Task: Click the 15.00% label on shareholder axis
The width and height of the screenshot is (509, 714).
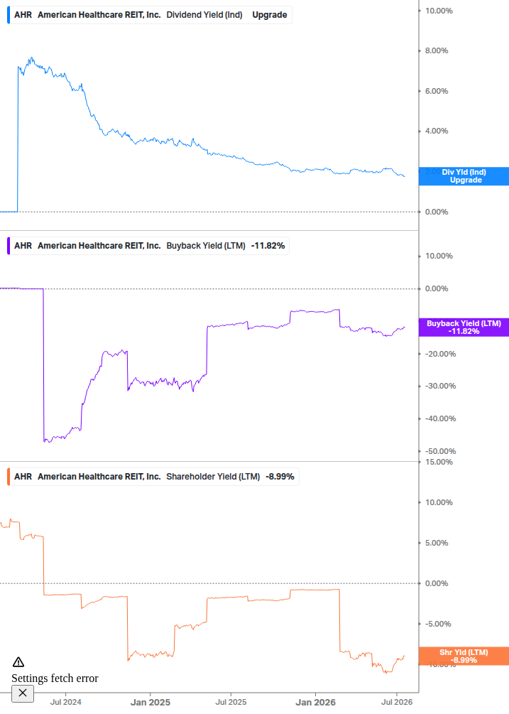Action: tap(439, 463)
